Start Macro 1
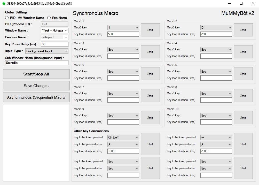259x185 pixels. tap(150, 30)
